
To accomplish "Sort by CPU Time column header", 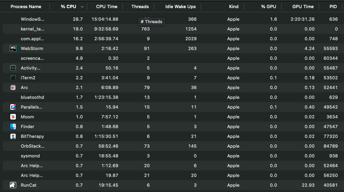I will point(107,7).
